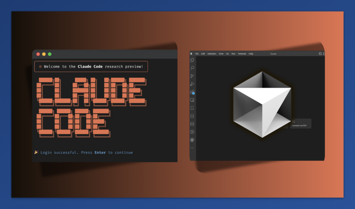The width and height of the screenshot is (355, 209).
Task: Click the CLAUDE CODE ASCII art banner
Action: coord(91,107)
